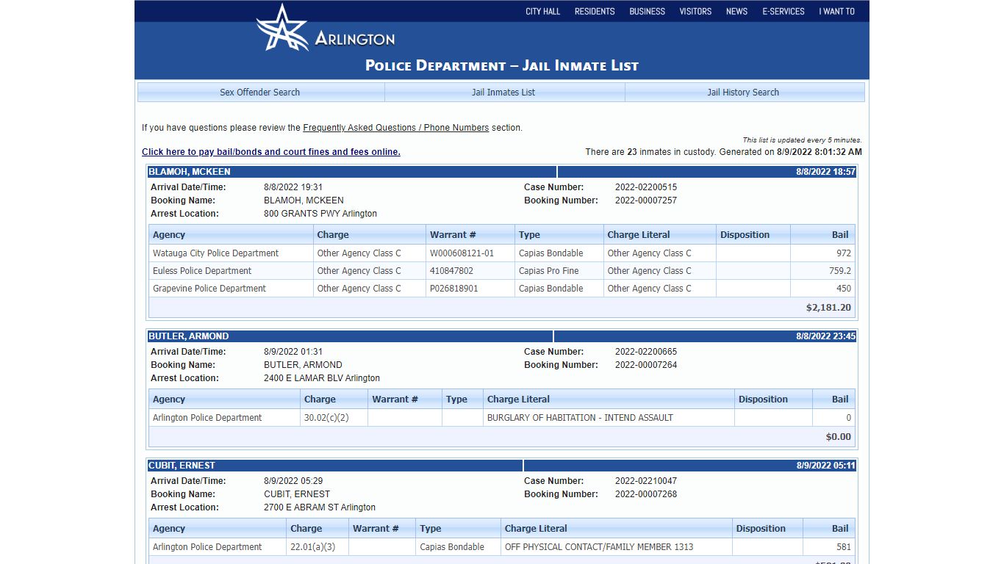Click bail amount 972

click(844, 253)
